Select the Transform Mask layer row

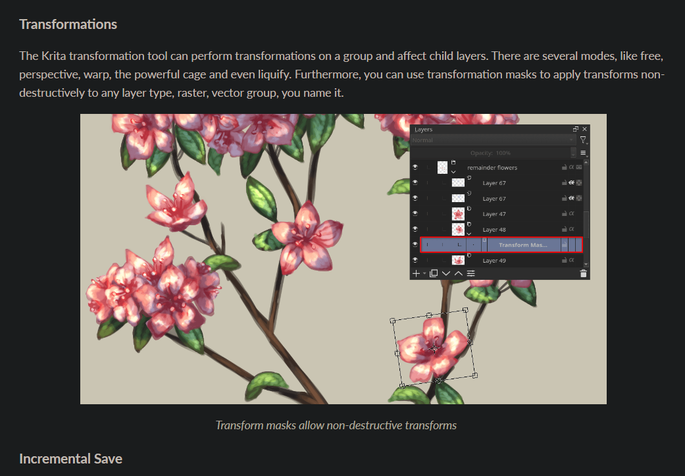pyautogui.click(x=522, y=245)
